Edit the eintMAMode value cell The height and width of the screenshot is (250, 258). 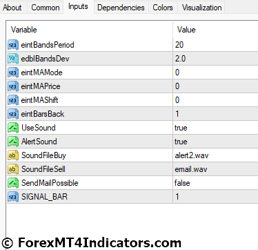215,73
